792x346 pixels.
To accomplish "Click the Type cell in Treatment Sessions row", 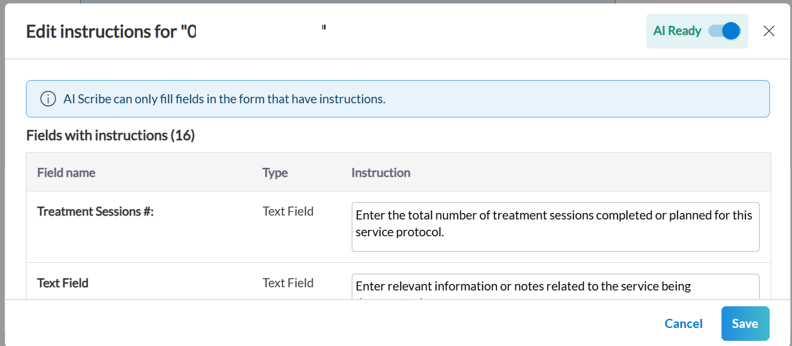I will pos(288,211).
